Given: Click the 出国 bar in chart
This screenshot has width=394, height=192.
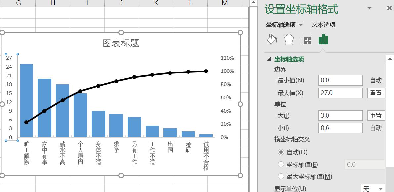Looking at the screenshot, I should pos(170,133).
